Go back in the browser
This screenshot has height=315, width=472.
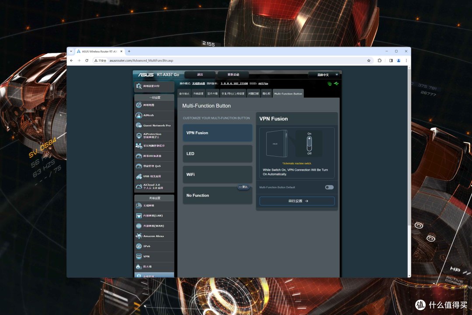point(72,60)
